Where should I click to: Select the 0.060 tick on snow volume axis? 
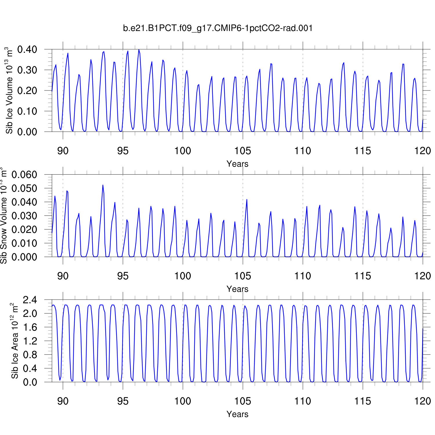24,175
